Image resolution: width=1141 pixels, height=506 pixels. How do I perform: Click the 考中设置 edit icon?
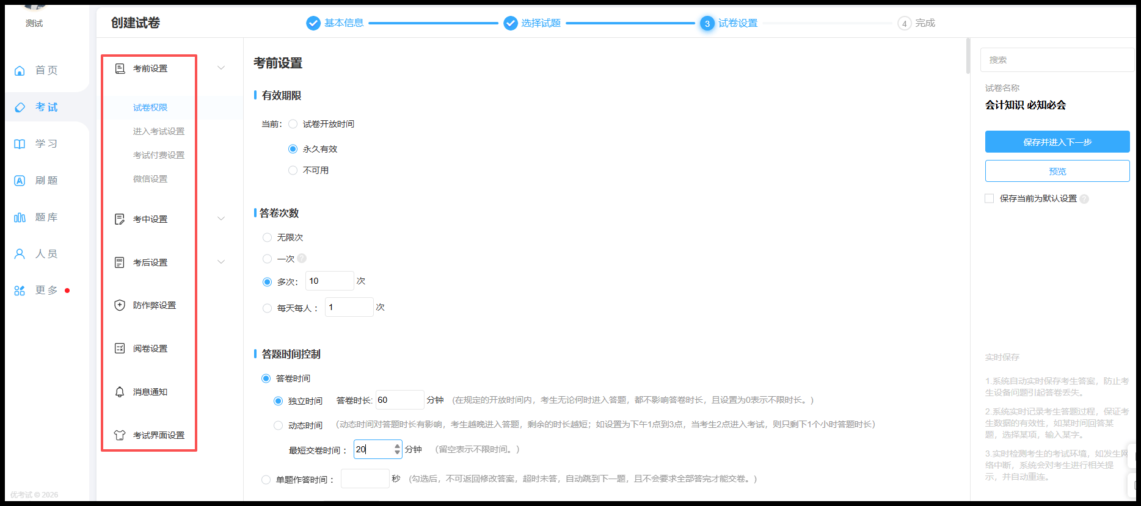pyautogui.click(x=120, y=219)
